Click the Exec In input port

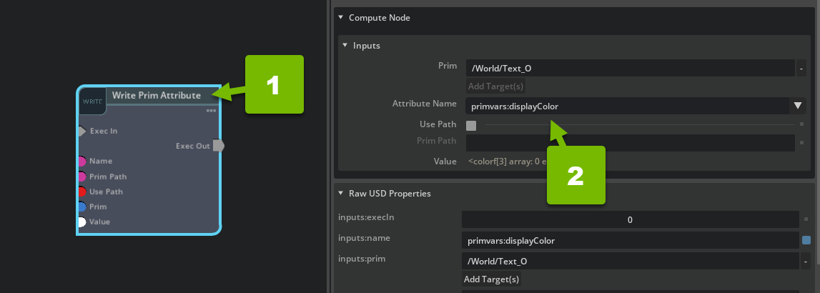(x=81, y=131)
